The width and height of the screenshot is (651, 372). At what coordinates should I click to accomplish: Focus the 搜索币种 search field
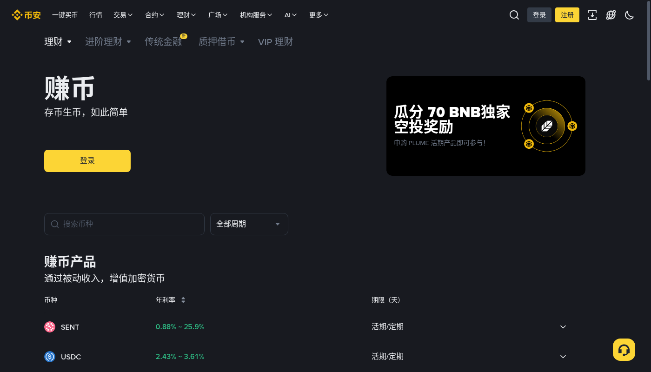click(x=124, y=224)
